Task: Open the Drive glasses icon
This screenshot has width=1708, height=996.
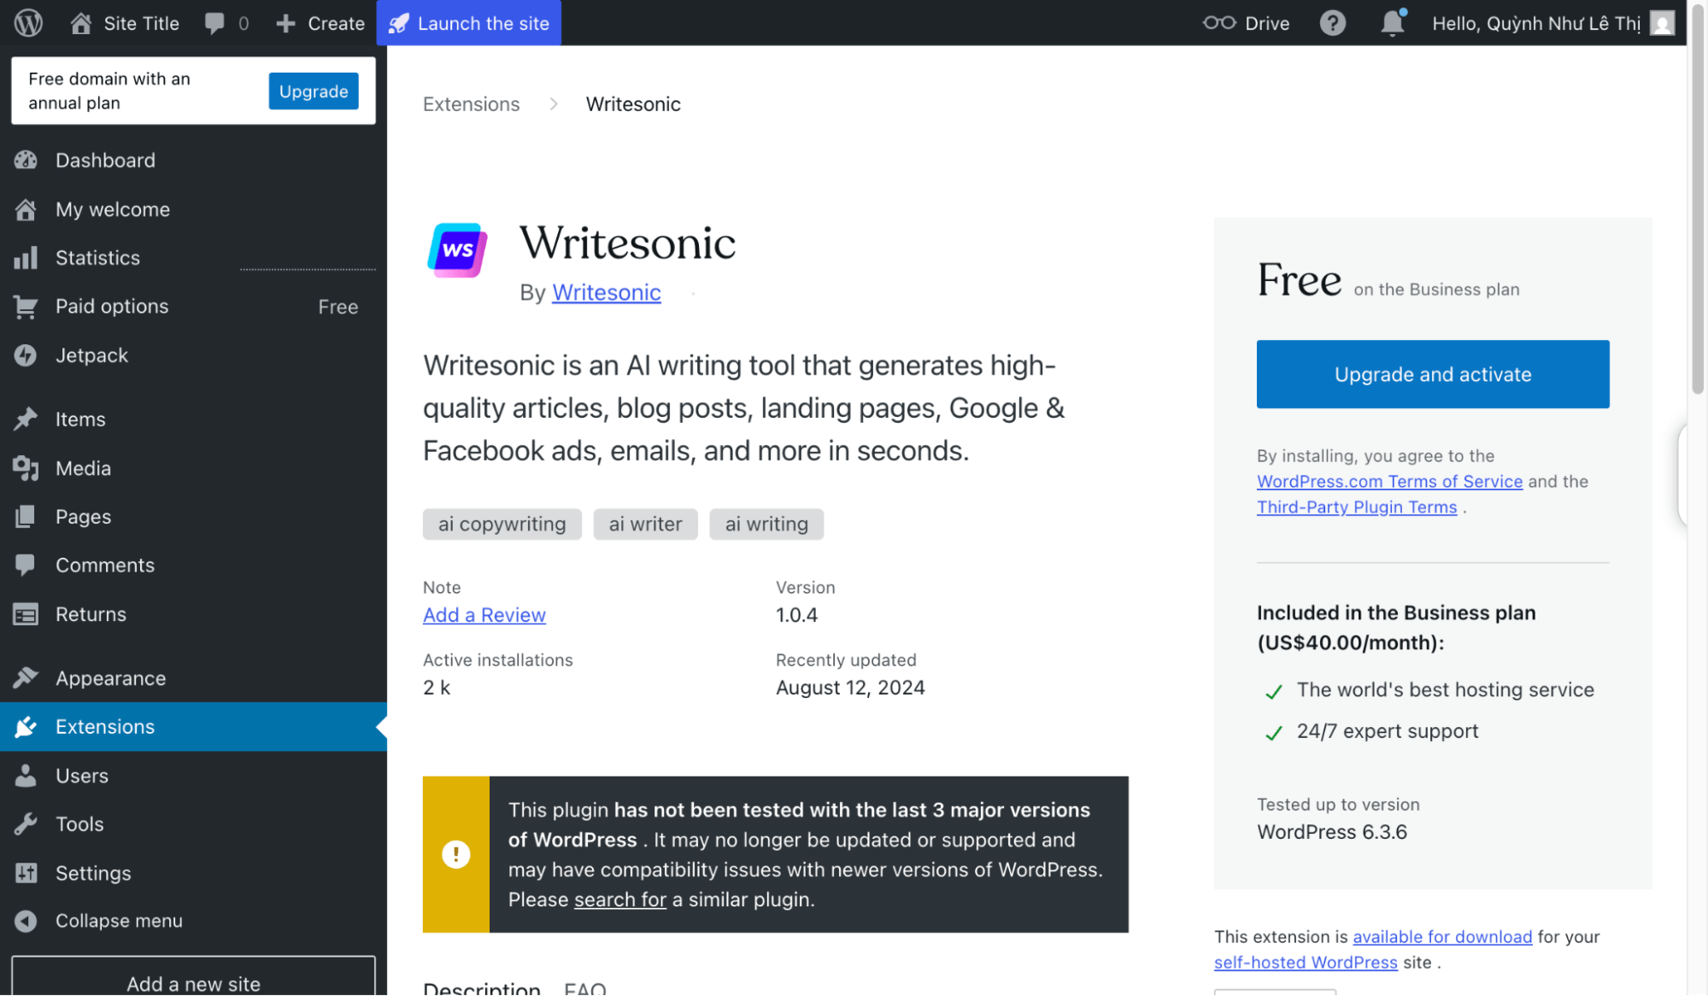Action: 1219,23
